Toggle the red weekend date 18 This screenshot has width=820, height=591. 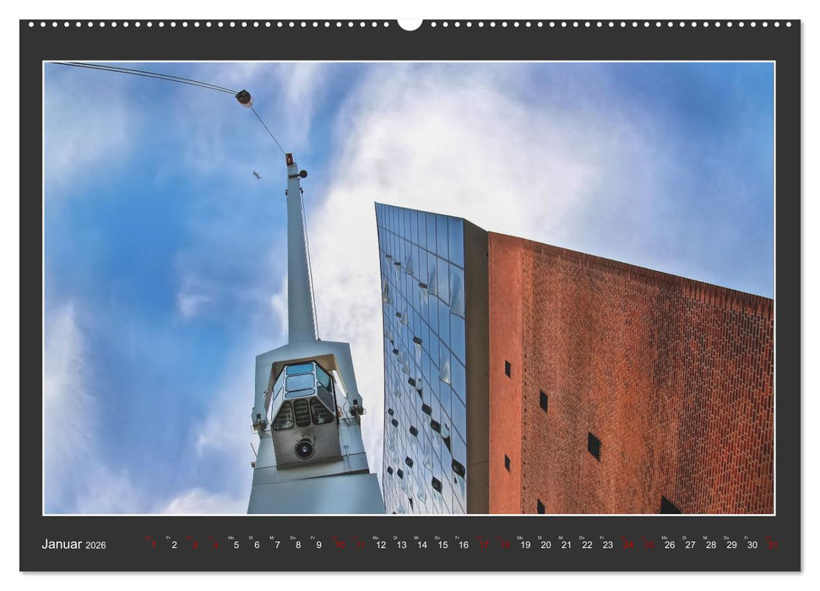[504, 545]
